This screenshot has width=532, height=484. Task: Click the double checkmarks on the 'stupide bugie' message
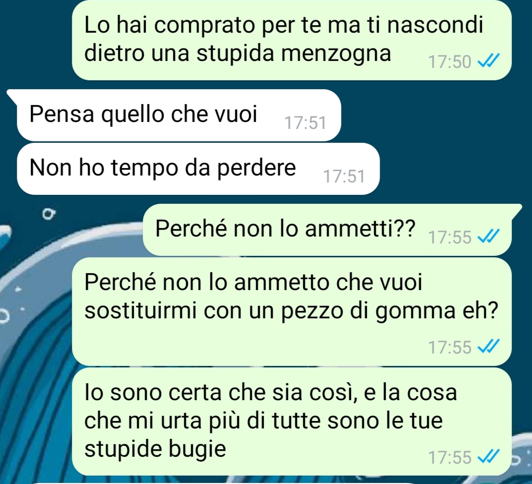488,457
